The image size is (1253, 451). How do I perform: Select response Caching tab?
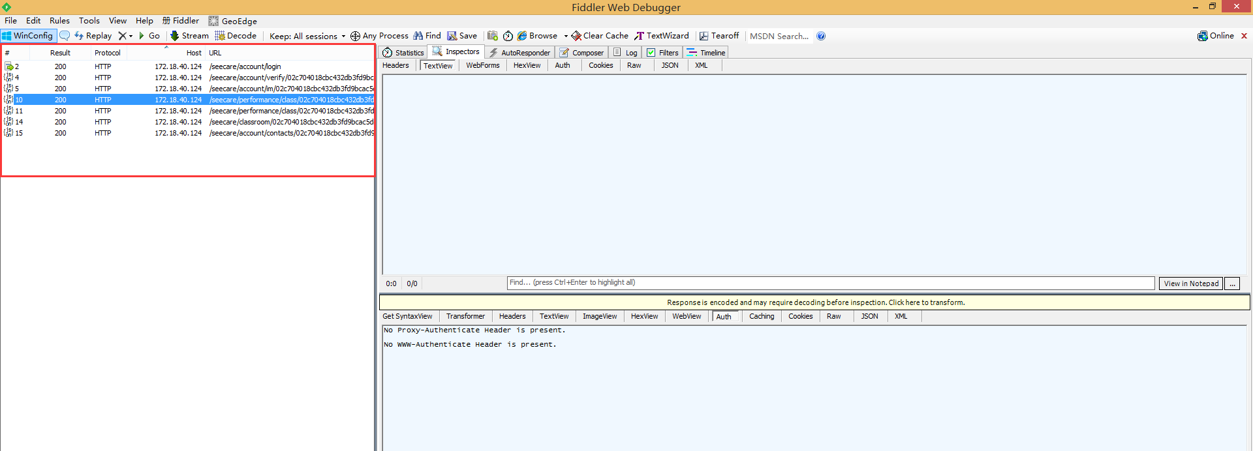pos(762,316)
